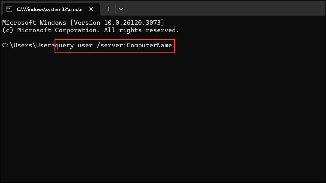Click the word "user" in the command

(85, 45)
